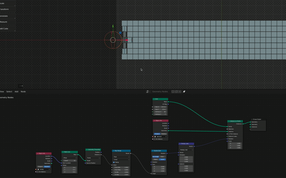This screenshot has width=286, height=178.
Task: Set element Object Info to Relative
Action: point(164,134)
